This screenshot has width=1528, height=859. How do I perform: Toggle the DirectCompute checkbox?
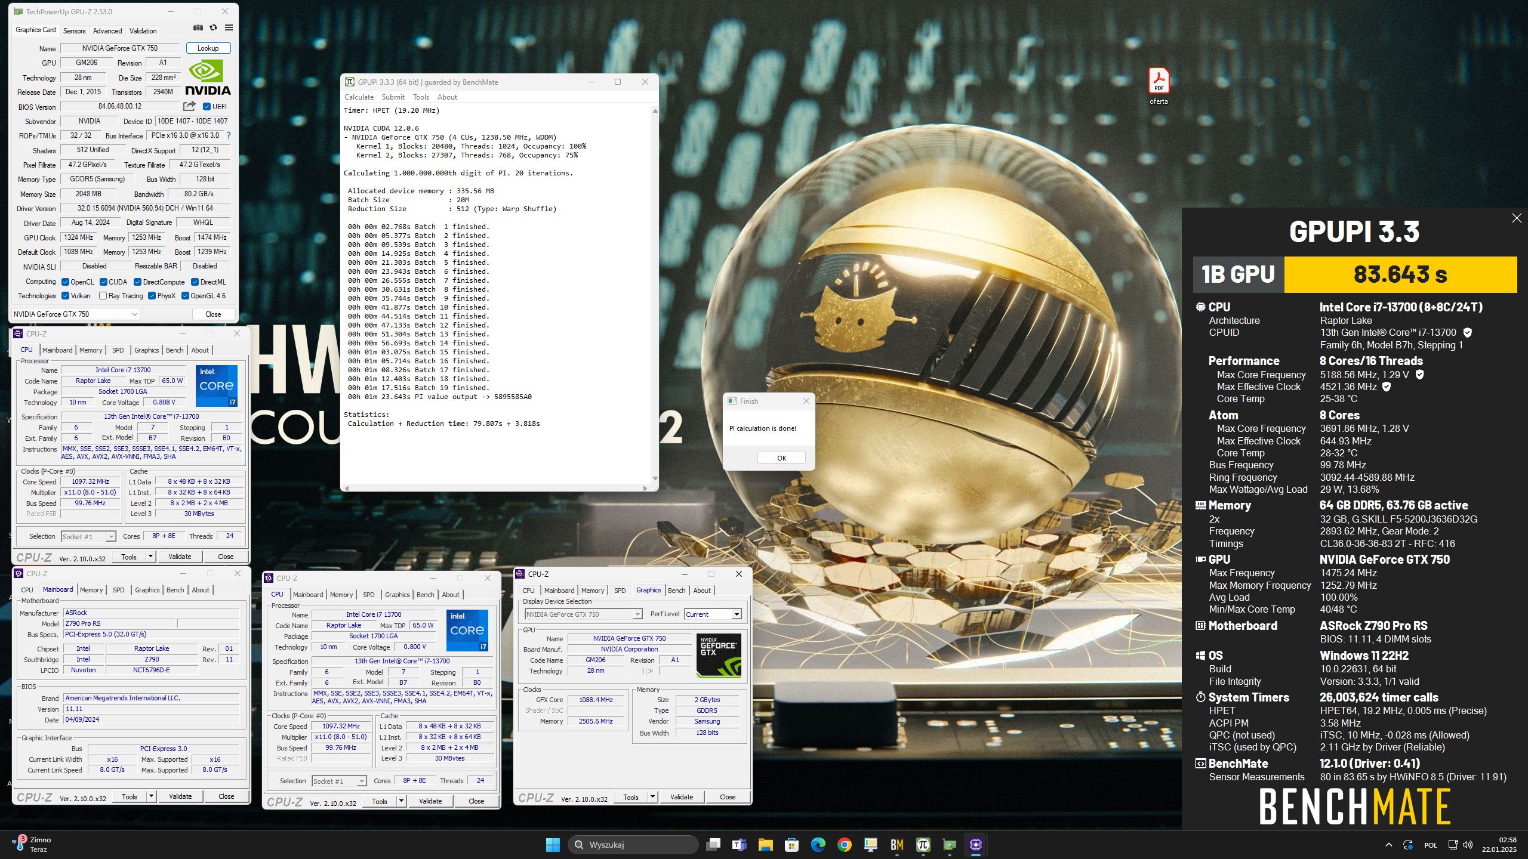[137, 282]
